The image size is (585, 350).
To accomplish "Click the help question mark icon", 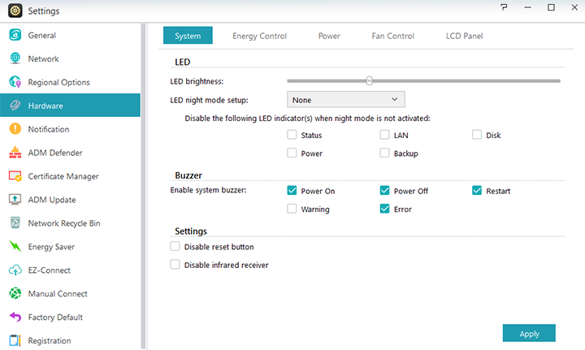I will coord(505,8).
